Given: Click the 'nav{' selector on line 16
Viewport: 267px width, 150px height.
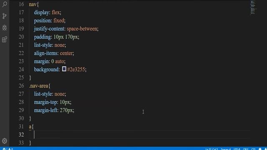Looking at the screenshot, I should pyautogui.click(x=34, y=4).
